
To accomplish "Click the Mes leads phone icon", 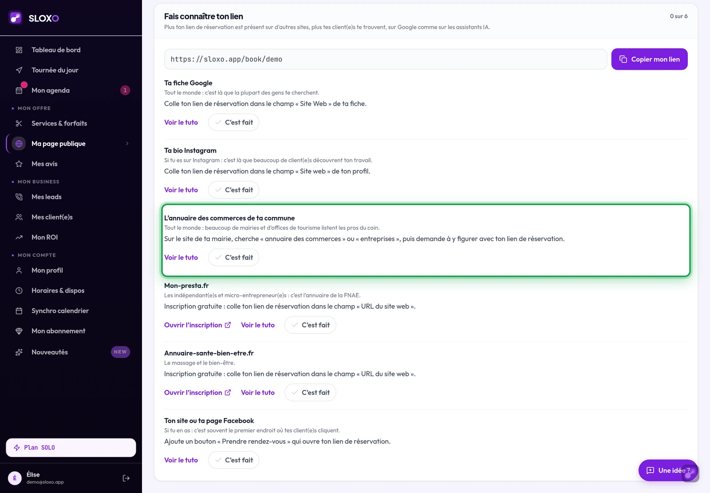I will (19, 197).
